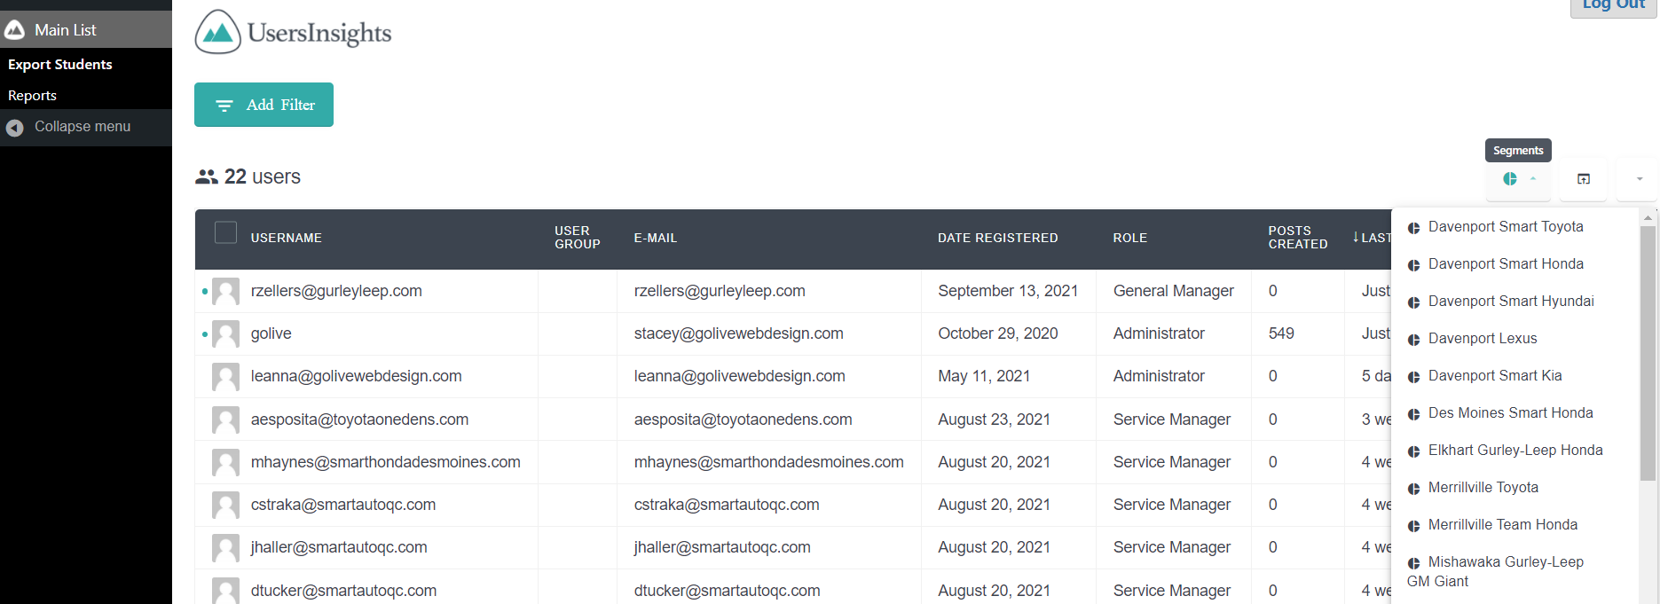Click avatar icon of golive user
Image resolution: width=1660 pixels, height=604 pixels.
pos(225,334)
